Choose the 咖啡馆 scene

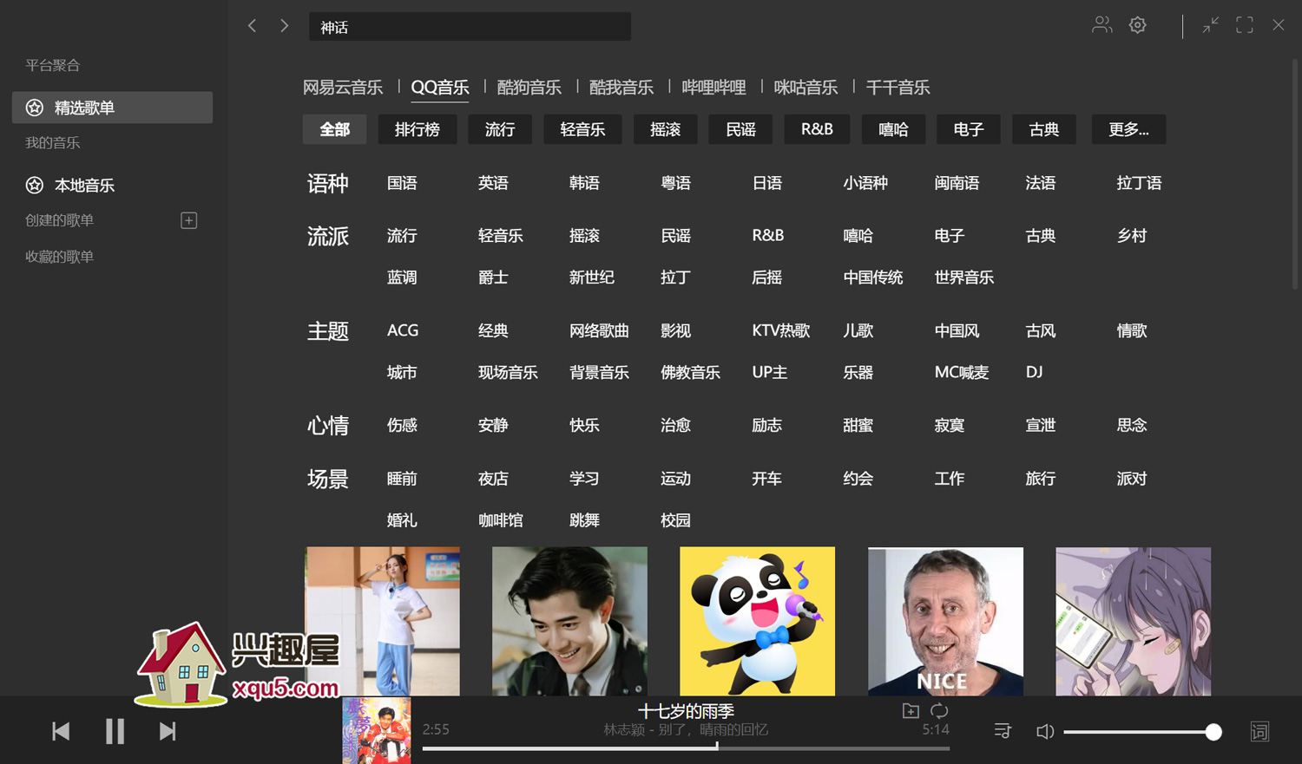[x=501, y=520]
